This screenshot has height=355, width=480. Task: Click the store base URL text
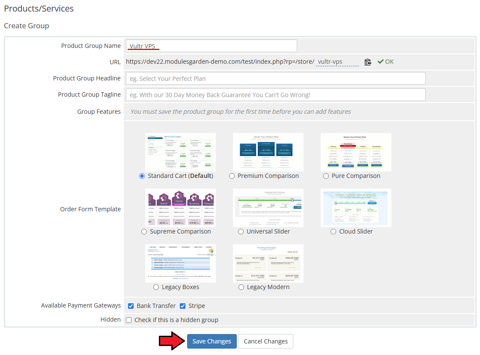(220, 62)
